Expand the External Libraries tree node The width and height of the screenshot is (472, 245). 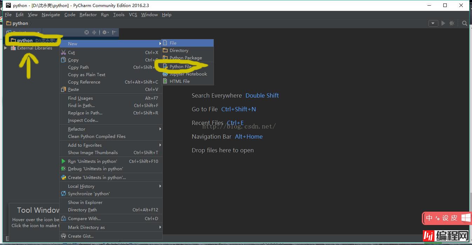[6, 48]
